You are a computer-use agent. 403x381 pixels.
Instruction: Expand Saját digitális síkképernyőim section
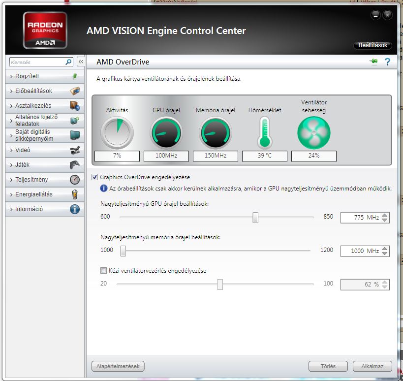tap(45, 135)
